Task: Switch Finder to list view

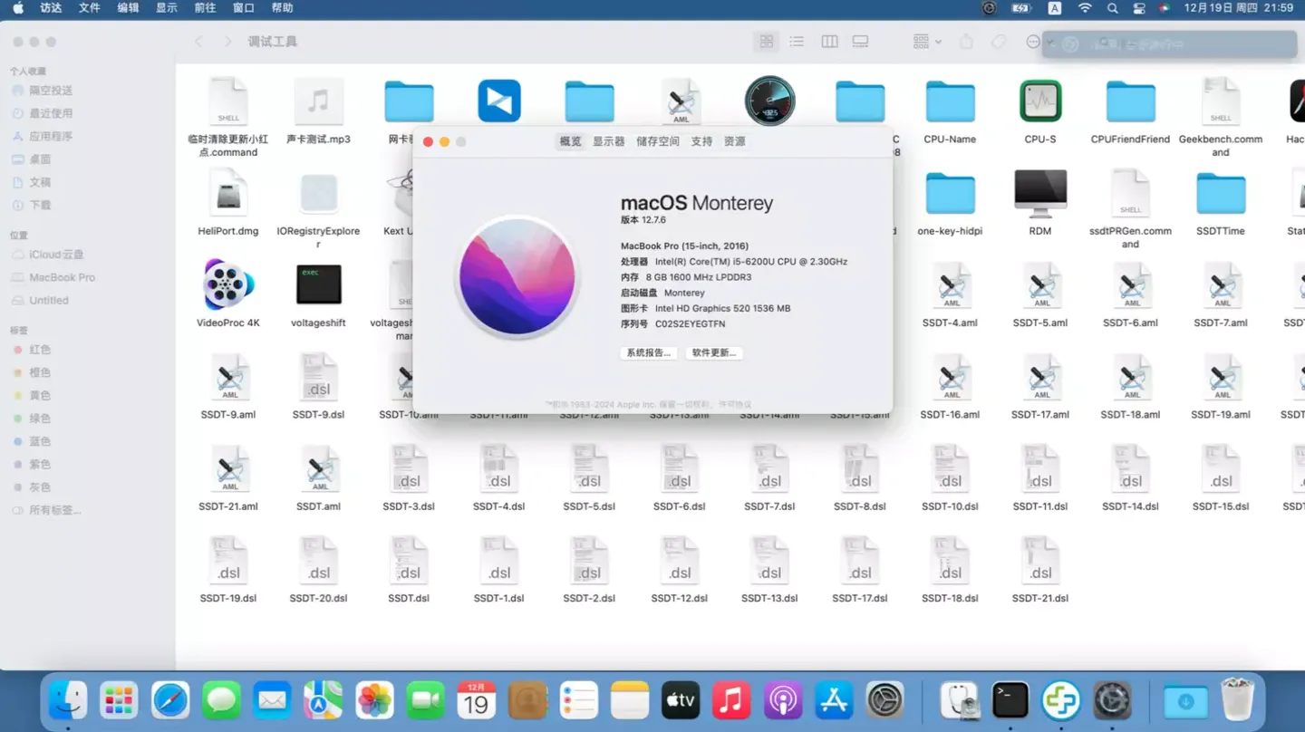Action: click(x=797, y=42)
